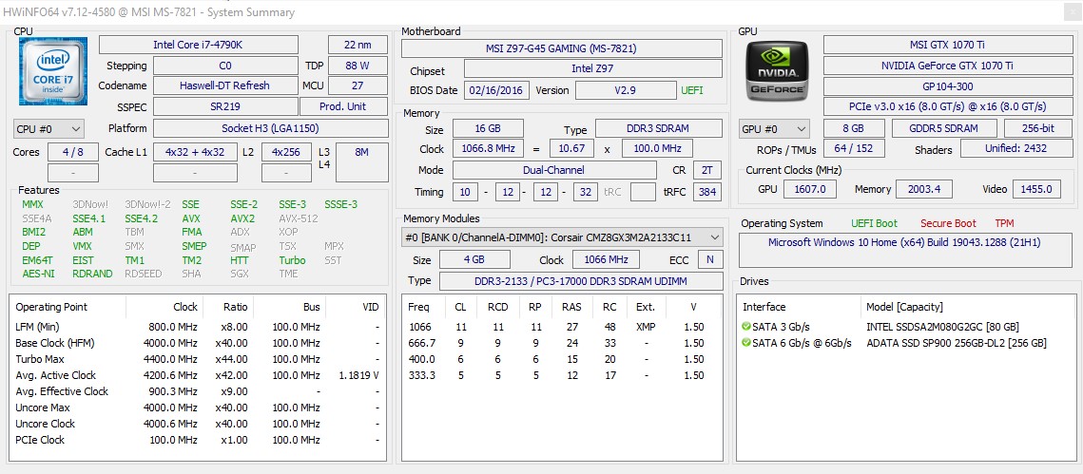
Task: Click the 22 nm process field
Action: click(x=358, y=45)
